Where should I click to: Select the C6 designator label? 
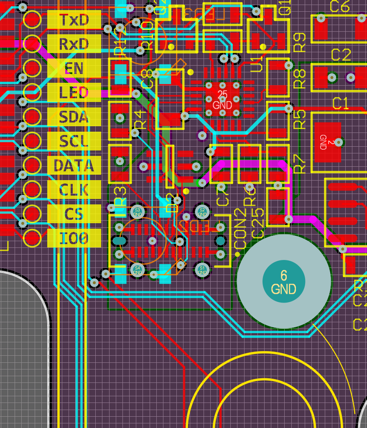pyautogui.click(x=340, y=6)
